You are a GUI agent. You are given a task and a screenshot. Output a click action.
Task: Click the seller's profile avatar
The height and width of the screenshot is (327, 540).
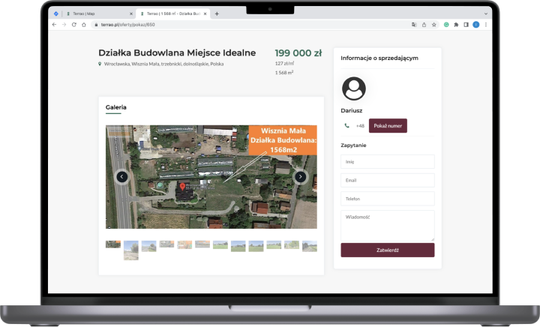[354, 88]
